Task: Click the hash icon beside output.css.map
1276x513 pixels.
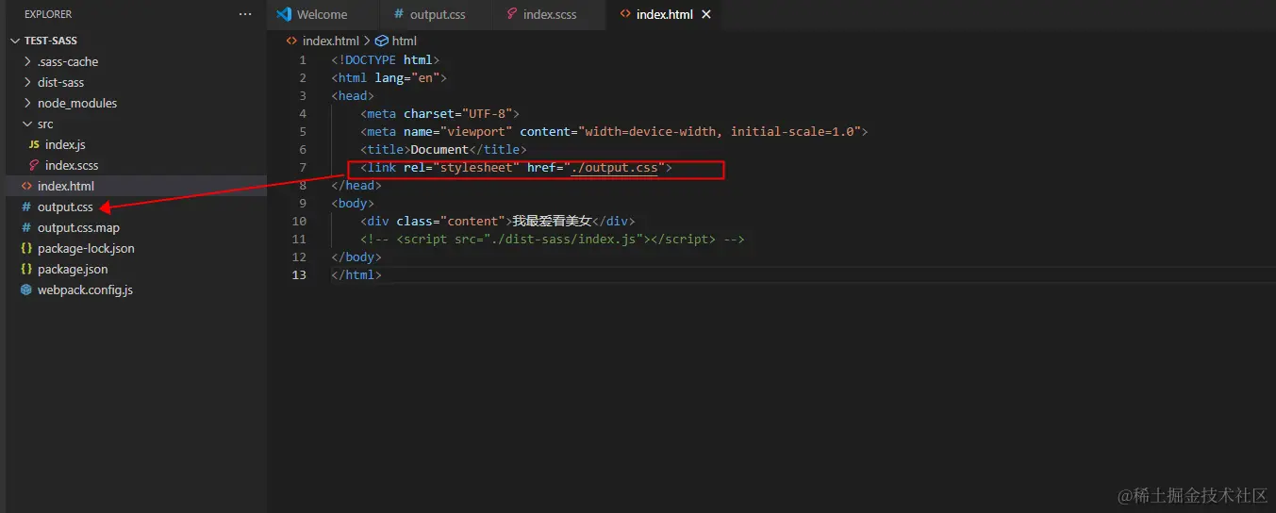Action: pyautogui.click(x=26, y=227)
